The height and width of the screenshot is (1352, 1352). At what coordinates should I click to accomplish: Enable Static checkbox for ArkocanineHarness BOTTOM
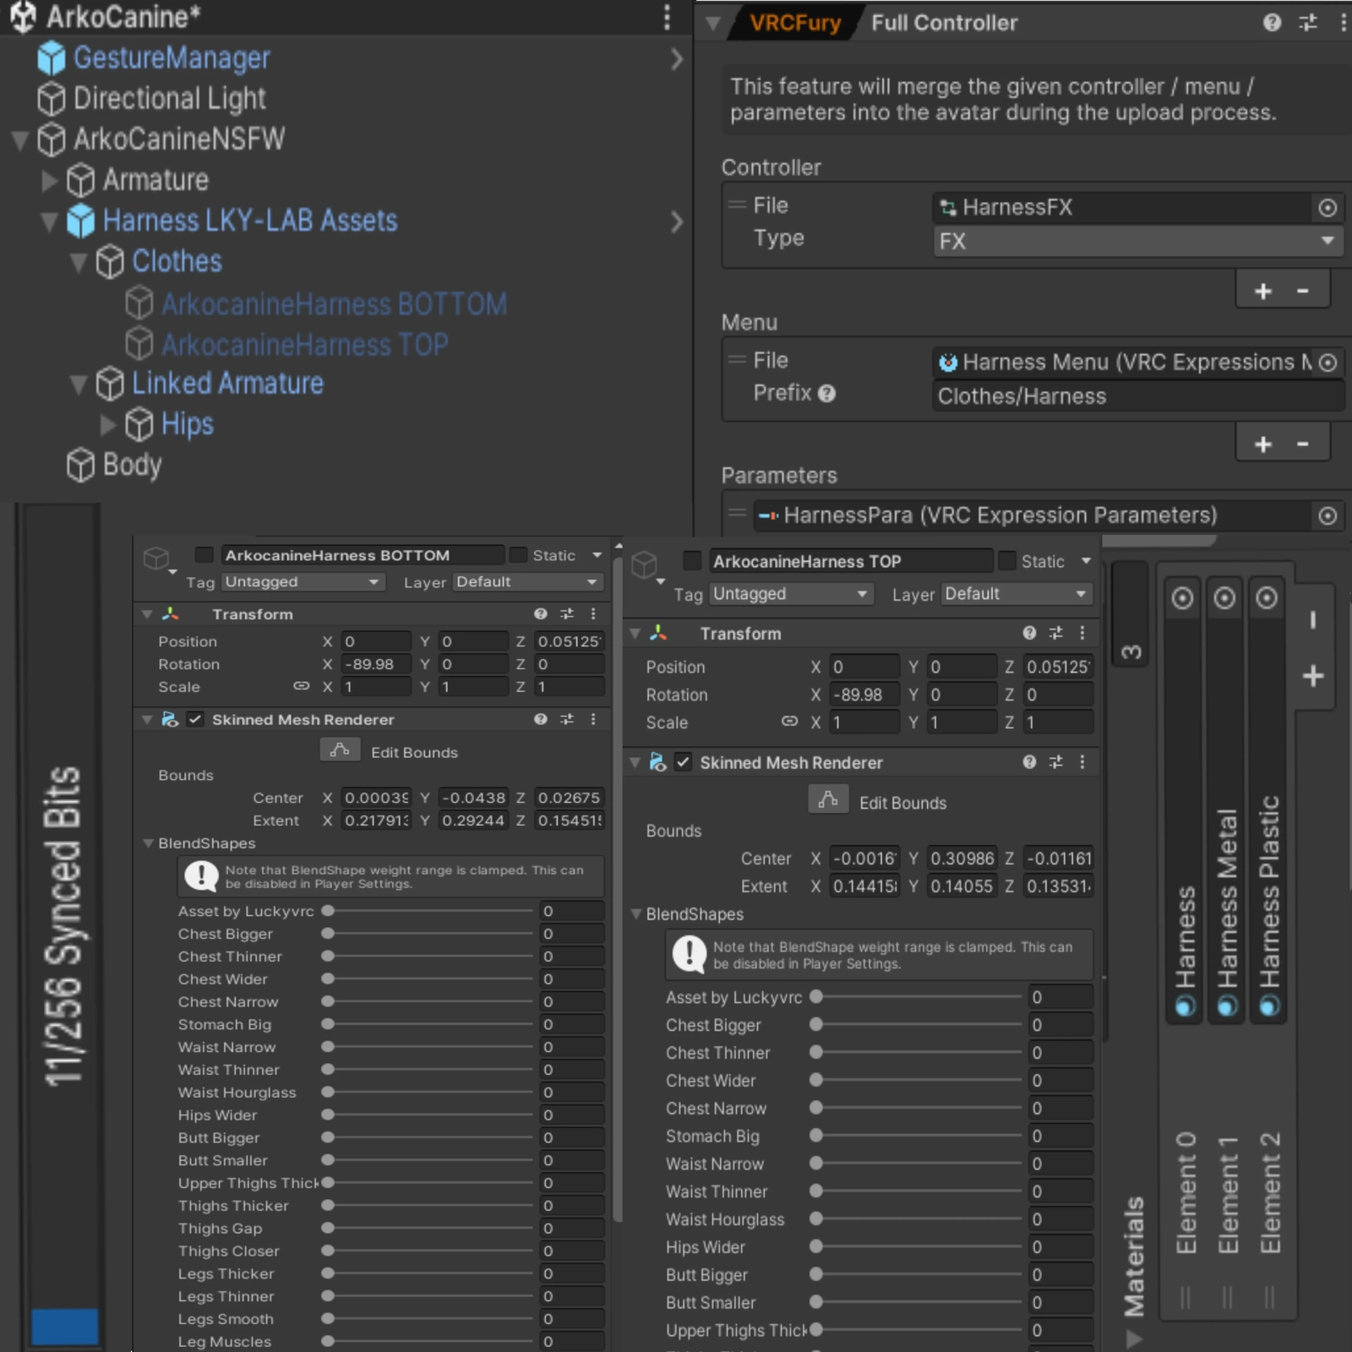(x=518, y=555)
